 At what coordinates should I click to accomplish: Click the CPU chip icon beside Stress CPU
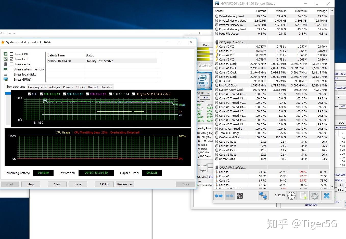[x=6, y=54]
